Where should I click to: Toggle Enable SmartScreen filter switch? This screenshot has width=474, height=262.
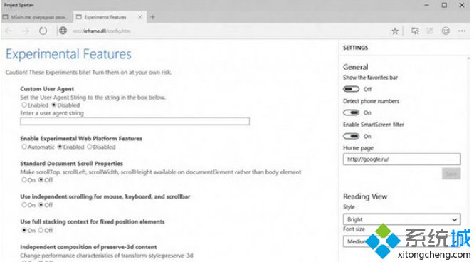pos(352,136)
